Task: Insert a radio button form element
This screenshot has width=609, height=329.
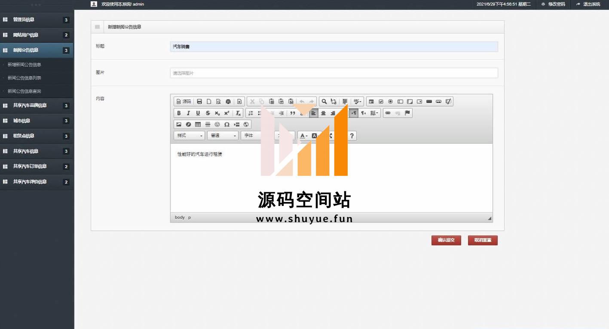Action: point(390,102)
